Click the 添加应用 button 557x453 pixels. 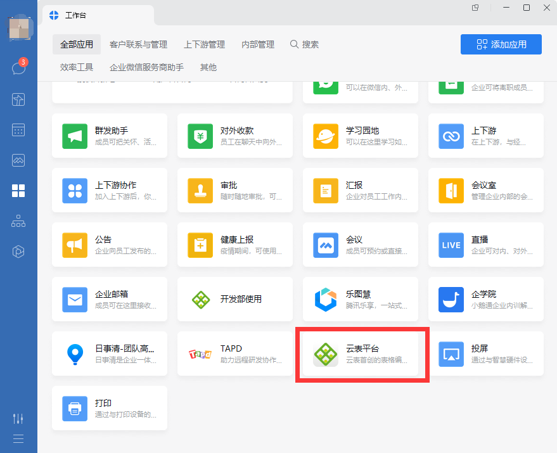(501, 44)
